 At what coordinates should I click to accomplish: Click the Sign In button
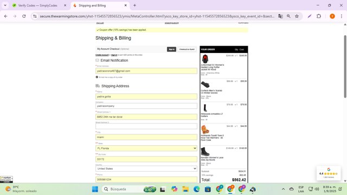(x=171, y=49)
